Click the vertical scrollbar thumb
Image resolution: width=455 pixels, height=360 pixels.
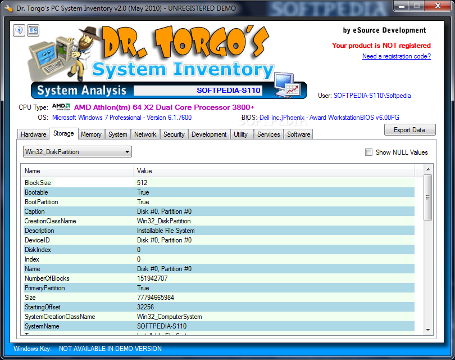coord(427,197)
